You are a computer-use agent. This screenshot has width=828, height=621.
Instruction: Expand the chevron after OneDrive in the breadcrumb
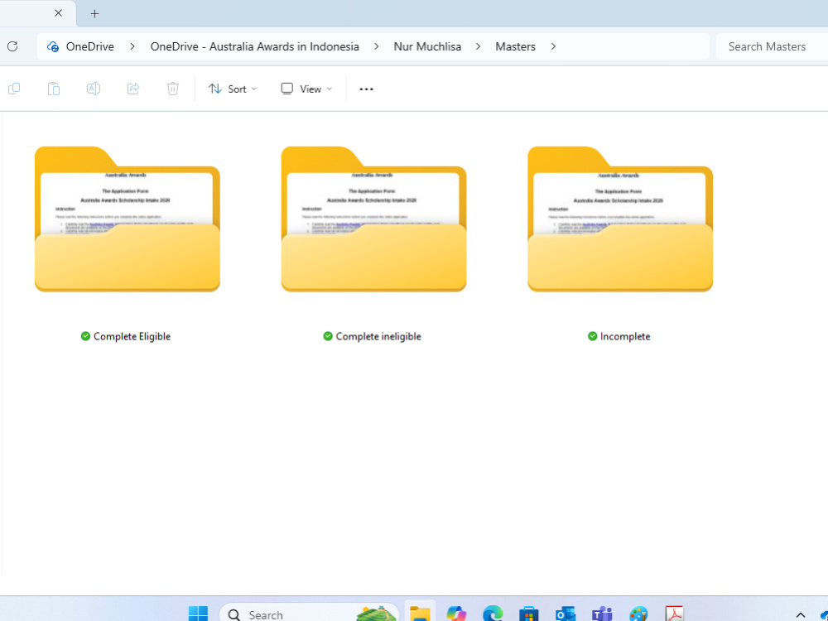(x=132, y=46)
